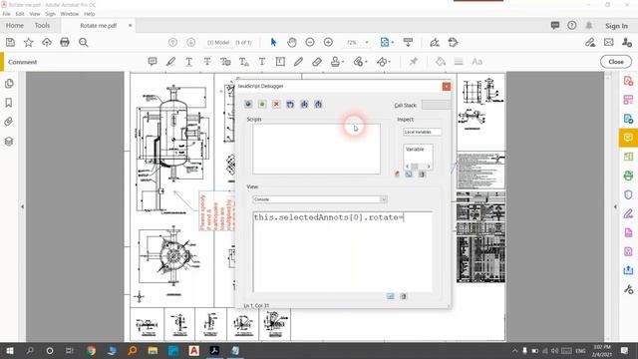Click the debugger Step Over button
638x359 pixels.
(290, 104)
